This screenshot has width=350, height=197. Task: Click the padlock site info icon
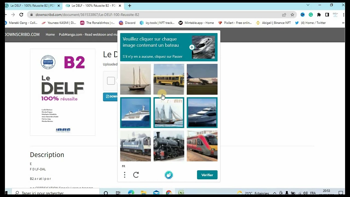[x=31, y=15]
